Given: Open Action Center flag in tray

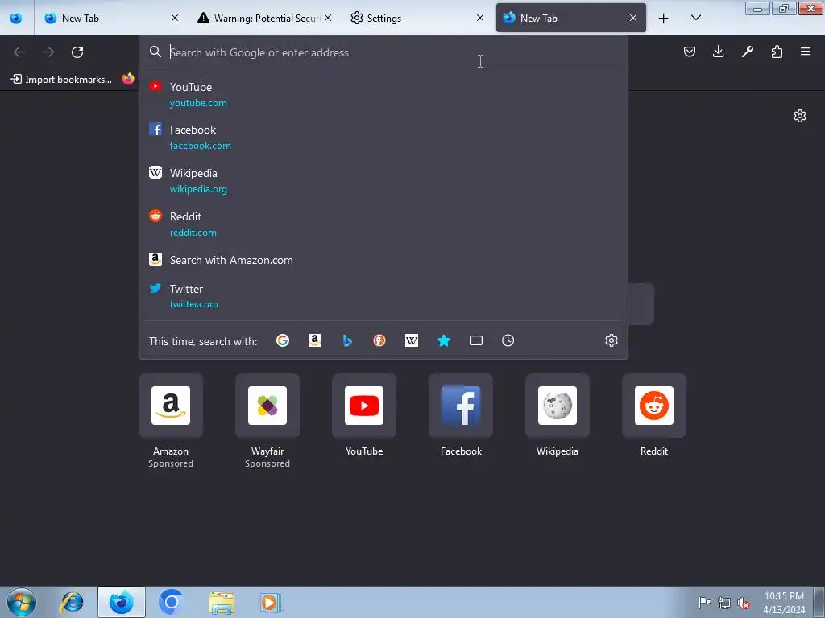Looking at the screenshot, I should [704, 603].
